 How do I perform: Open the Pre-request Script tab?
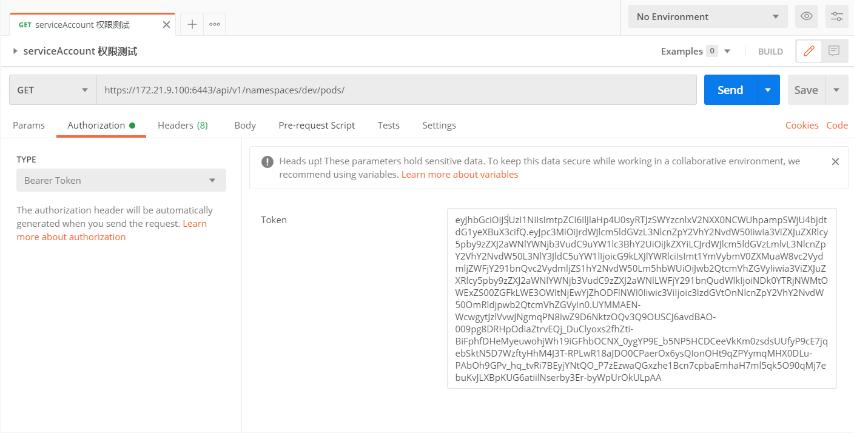point(317,125)
